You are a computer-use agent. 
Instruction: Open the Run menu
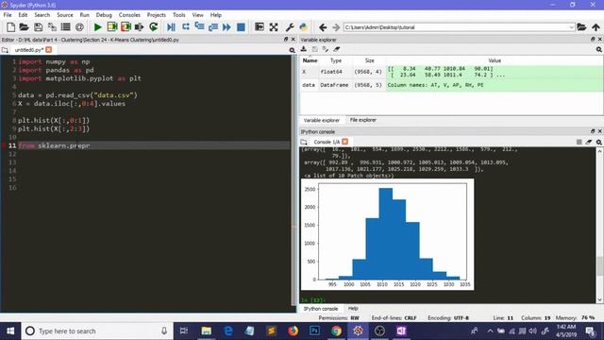[84, 15]
